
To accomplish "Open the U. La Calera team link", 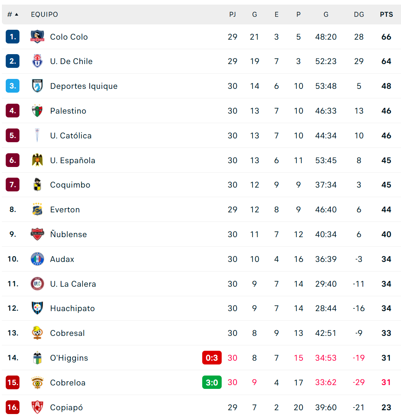I will click(73, 284).
